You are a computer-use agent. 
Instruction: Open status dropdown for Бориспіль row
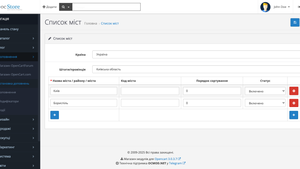pos(265,103)
